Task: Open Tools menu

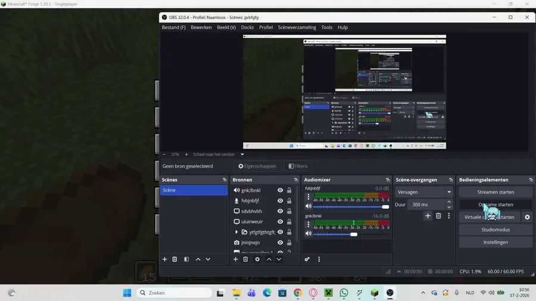Action: click(326, 27)
